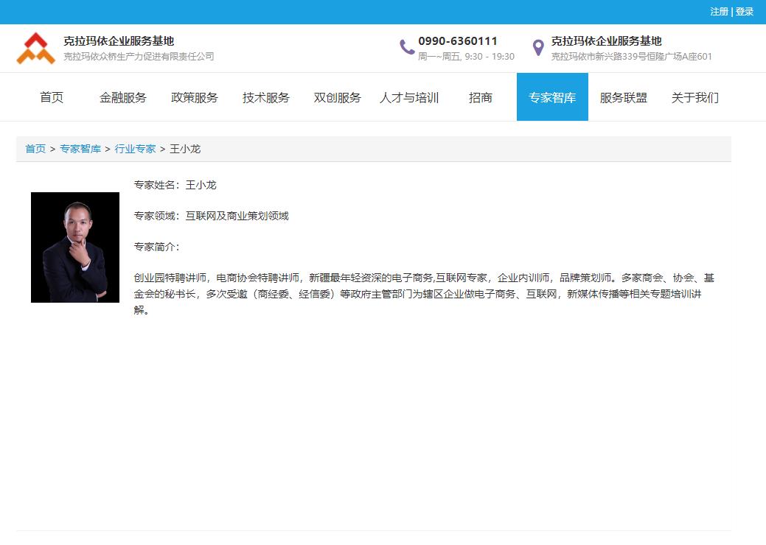This screenshot has height=545, width=766.
Task: Open the 服务联盟 navigation item
Action: pyautogui.click(x=624, y=97)
